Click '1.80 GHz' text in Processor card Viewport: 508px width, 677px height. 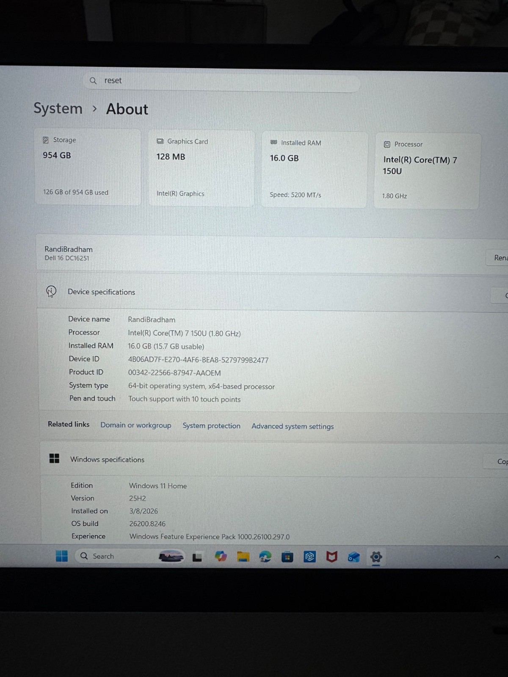pos(395,196)
